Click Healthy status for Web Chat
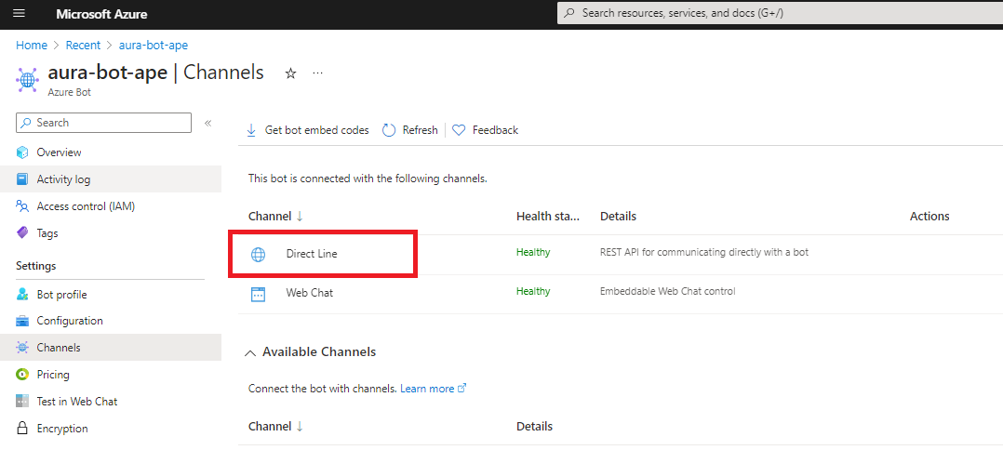The image size is (1003, 450). coord(533,291)
